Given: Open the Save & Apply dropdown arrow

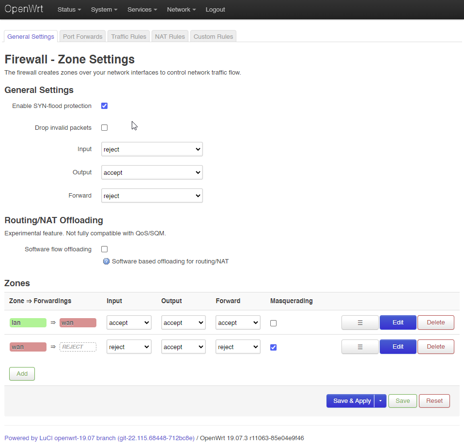Looking at the screenshot, I should [380, 401].
